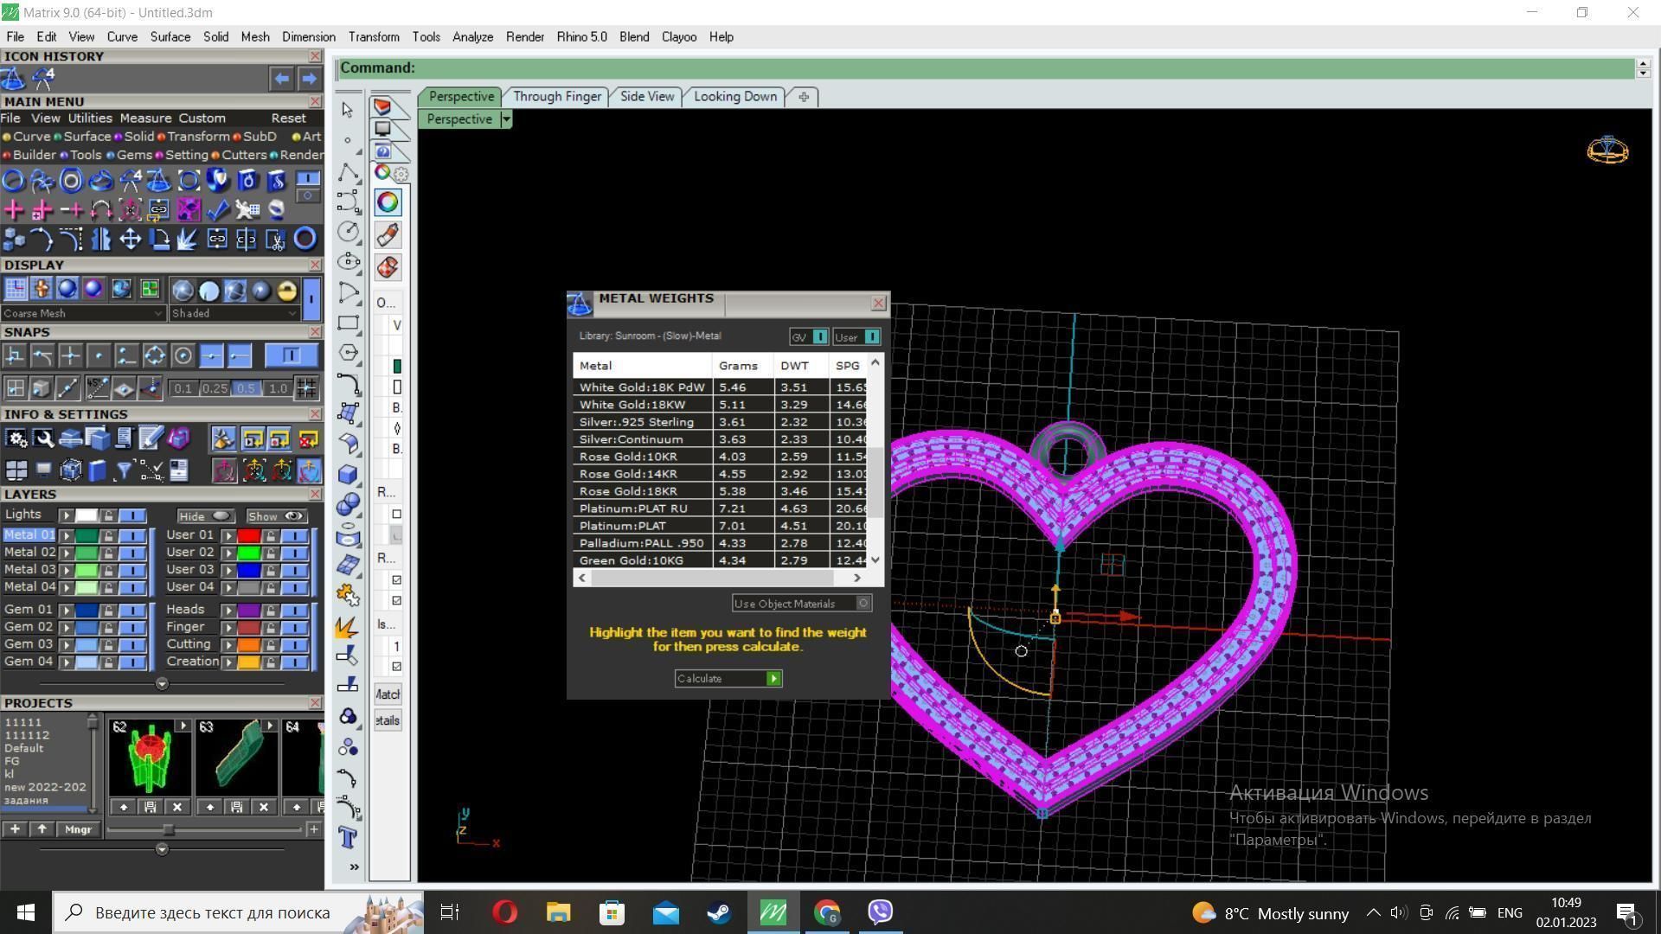Open the gears options icon in Info & Settings
This screenshot has height=934, width=1661.
16,438
